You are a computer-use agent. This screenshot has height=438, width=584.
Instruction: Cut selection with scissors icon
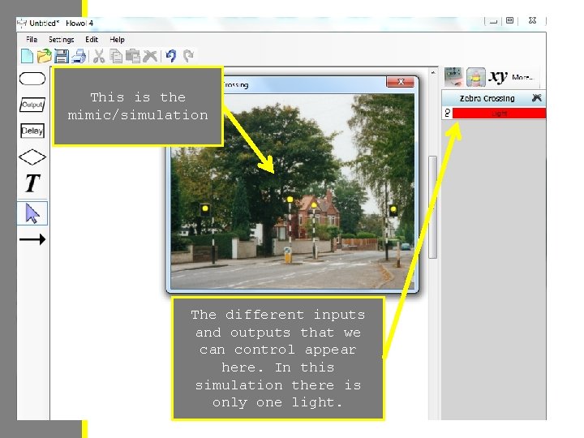(x=99, y=56)
